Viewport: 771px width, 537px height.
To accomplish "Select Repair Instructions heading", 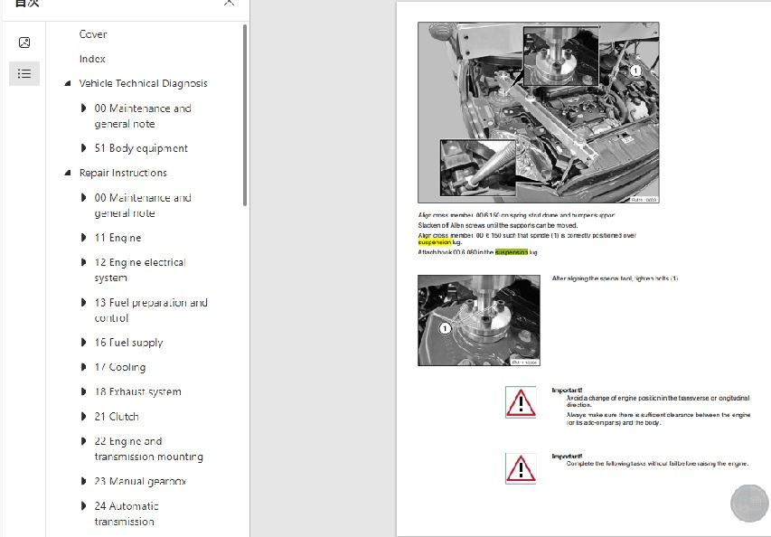I will click(x=123, y=173).
